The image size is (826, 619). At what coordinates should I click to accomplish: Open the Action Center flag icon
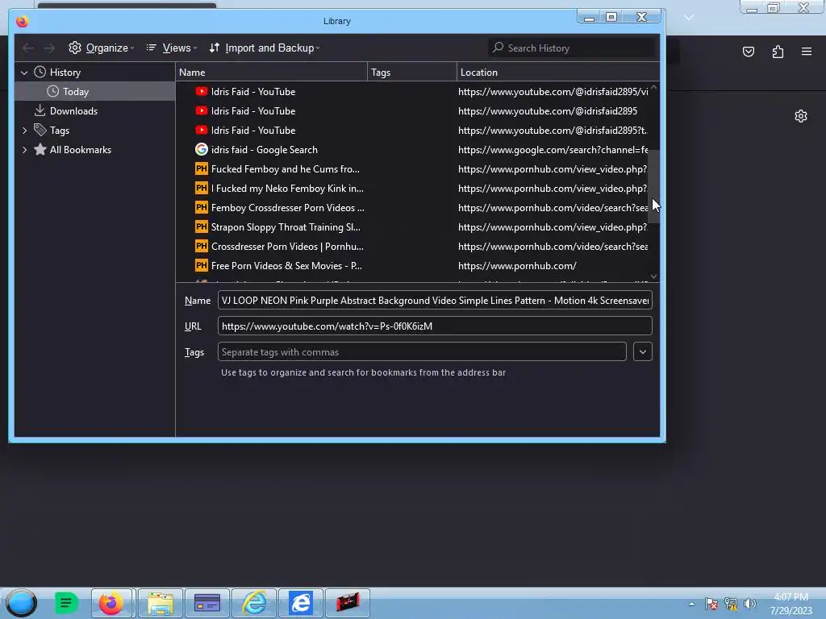(711, 604)
